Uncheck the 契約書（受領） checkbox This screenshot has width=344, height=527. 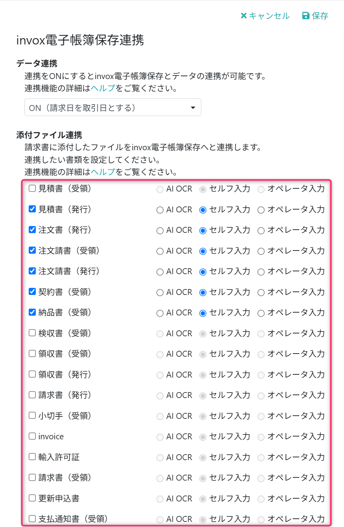tap(32, 292)
